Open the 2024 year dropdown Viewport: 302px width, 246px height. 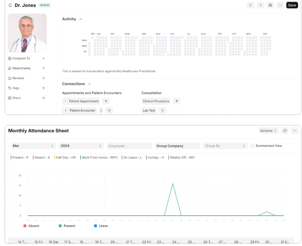81,146
